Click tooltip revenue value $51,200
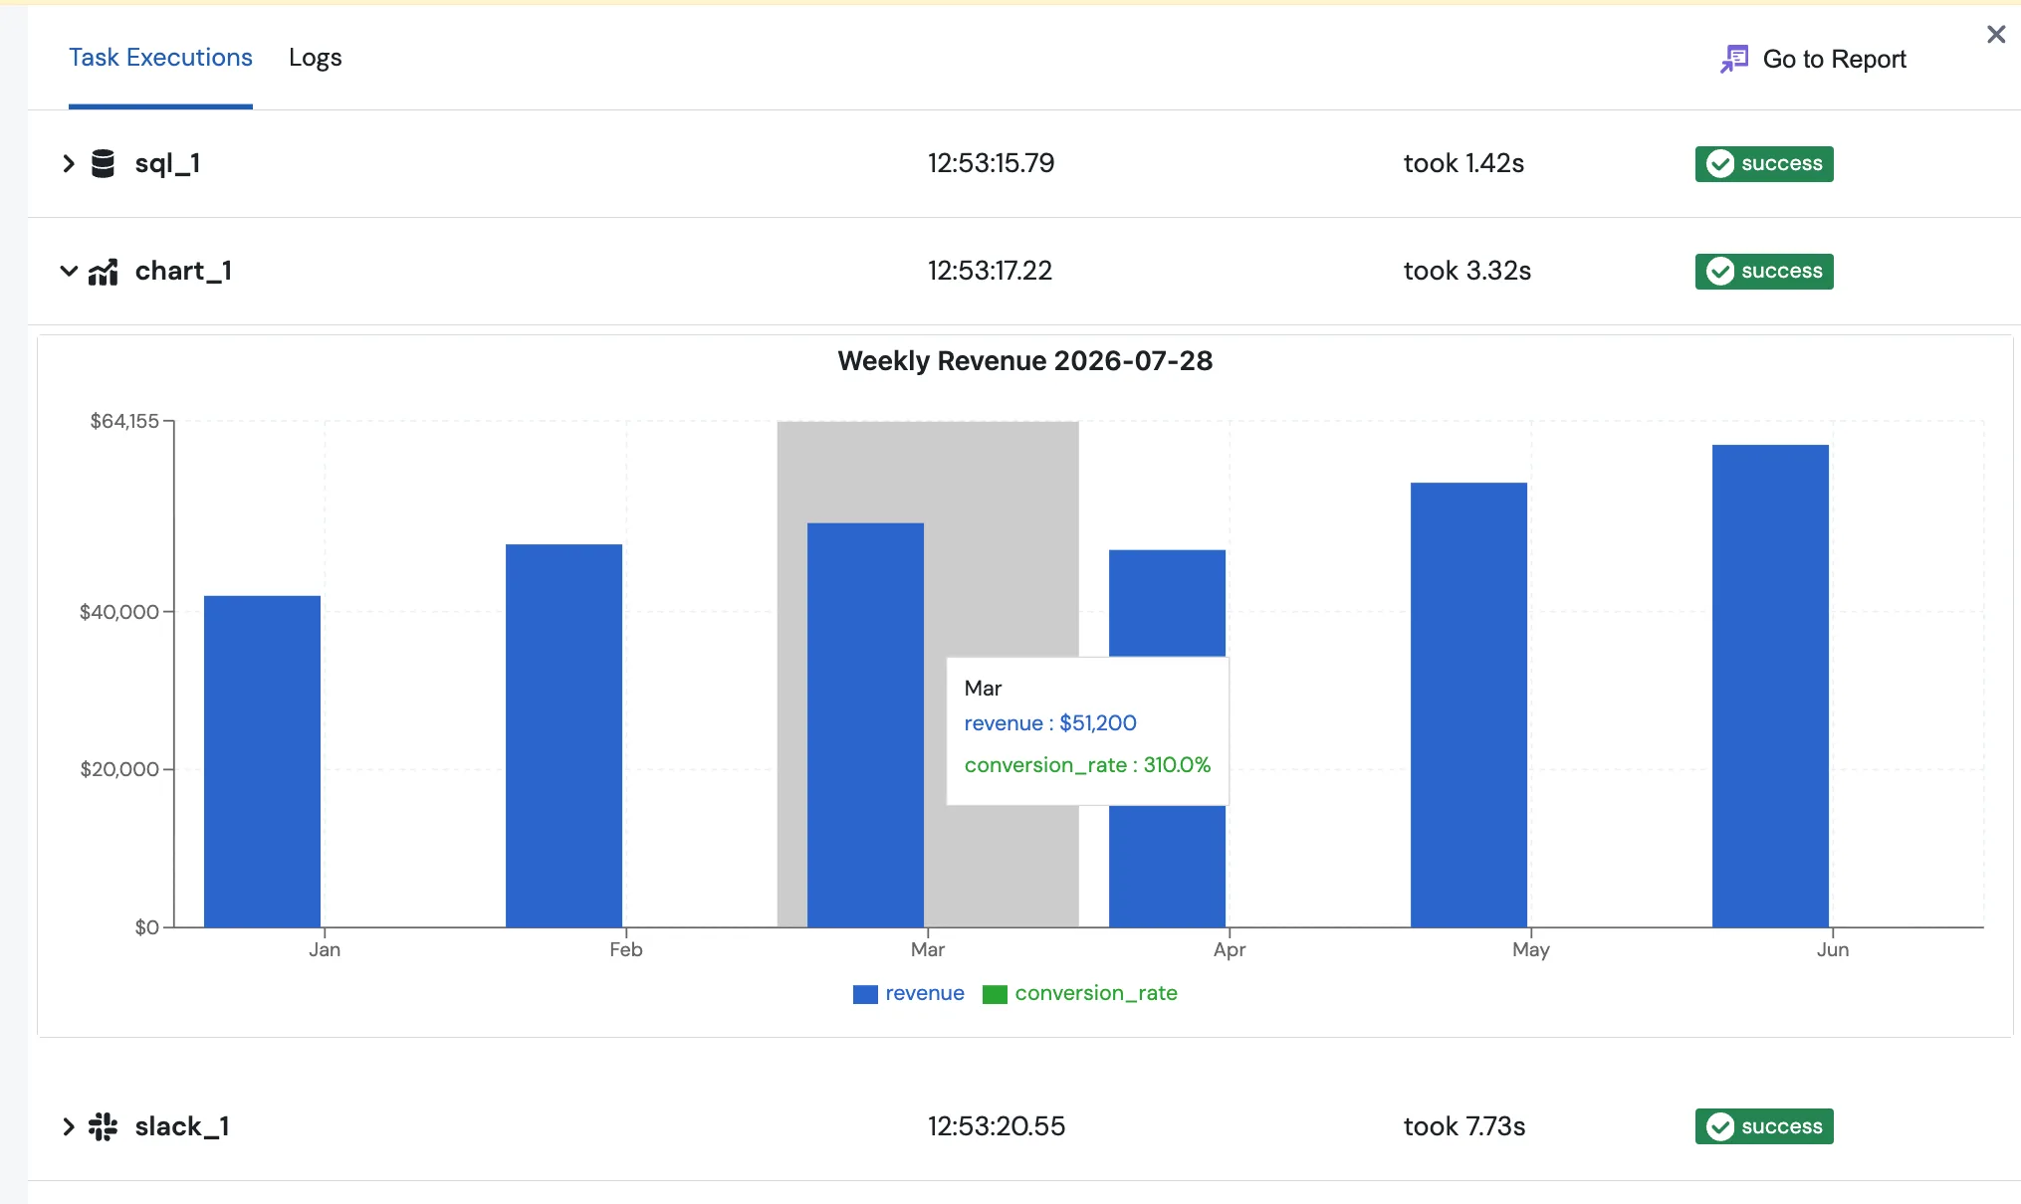The width and height of the screenshot is (2021, 1204). pyautogui.click(x=1098, y=723)
